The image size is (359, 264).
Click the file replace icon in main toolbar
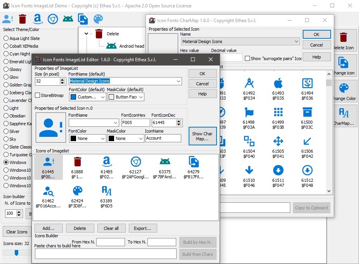83,19
